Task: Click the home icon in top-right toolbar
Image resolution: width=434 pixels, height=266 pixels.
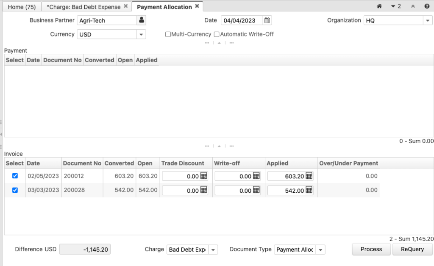Action: [x=379, y=6]
